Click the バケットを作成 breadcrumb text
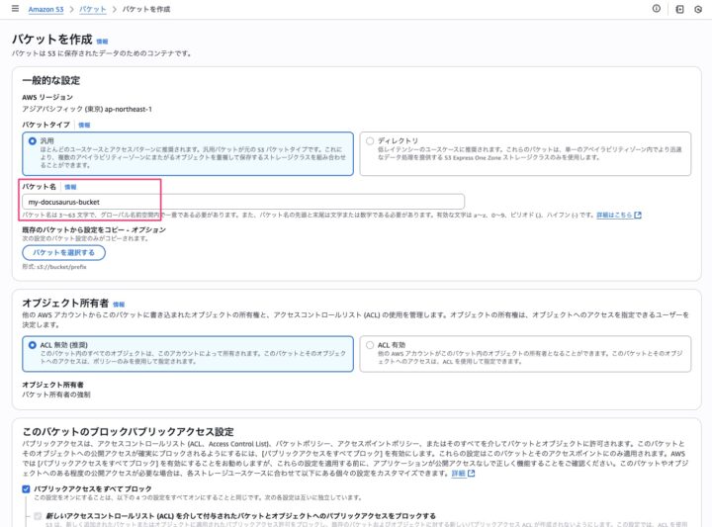712x527 pixels. (x=146, y=9)
